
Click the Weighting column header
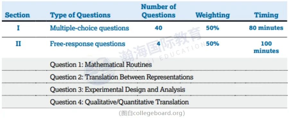(x=213, y=15)
